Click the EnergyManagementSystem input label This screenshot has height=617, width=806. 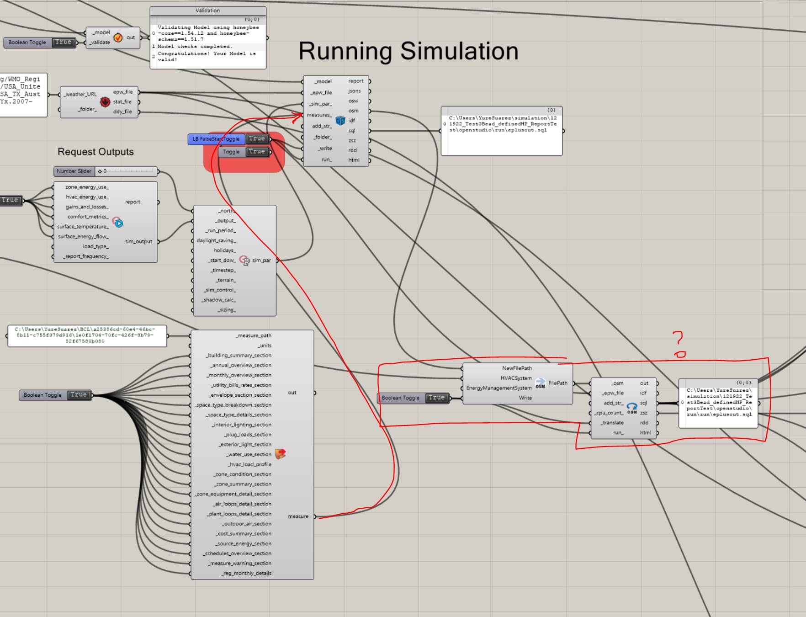click(x=499, y=388)
